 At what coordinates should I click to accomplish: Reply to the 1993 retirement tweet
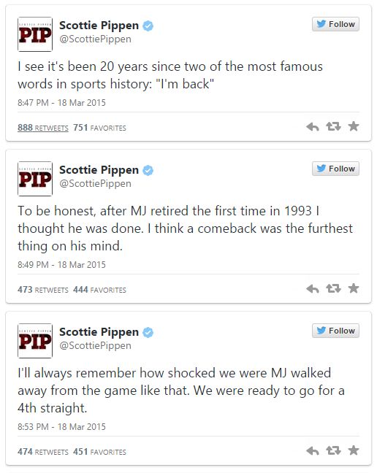[313, 288]
